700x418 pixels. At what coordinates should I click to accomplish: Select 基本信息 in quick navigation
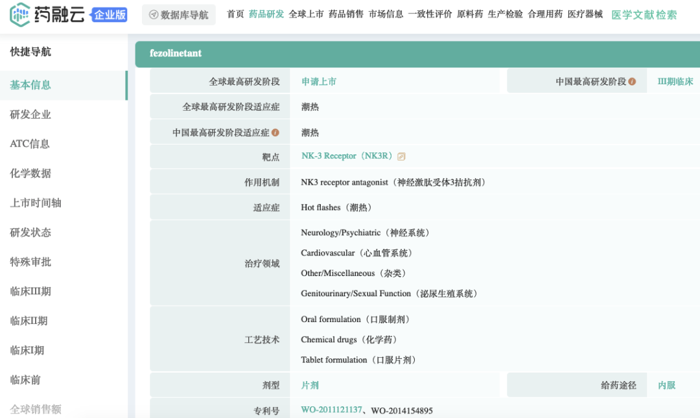[x=64, y=85]
